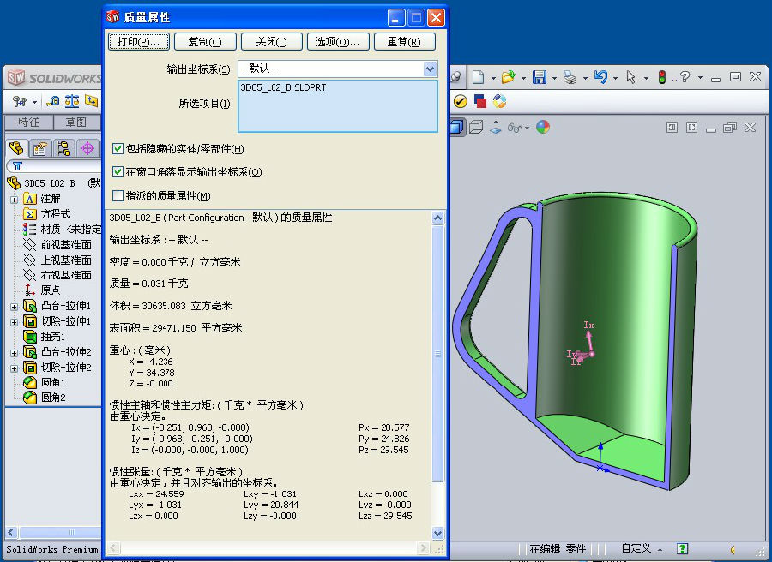Toggle 包括隐藏的实体/零部件 checkbox
The image size is (772, 562).
coord(118,149)
